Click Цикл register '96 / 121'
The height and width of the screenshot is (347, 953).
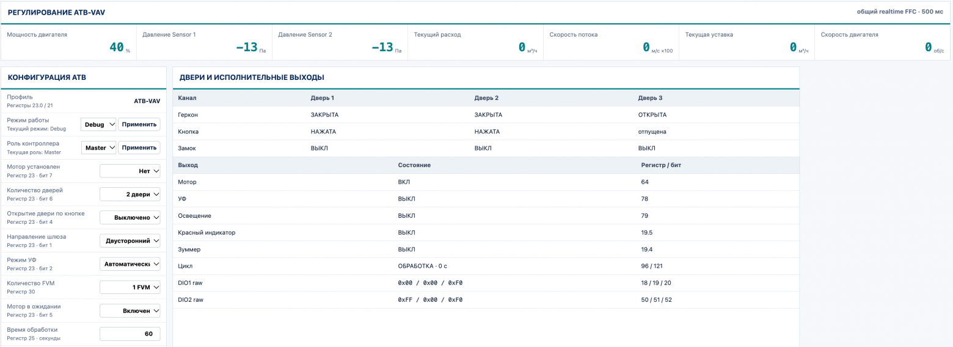pos(652,267)
